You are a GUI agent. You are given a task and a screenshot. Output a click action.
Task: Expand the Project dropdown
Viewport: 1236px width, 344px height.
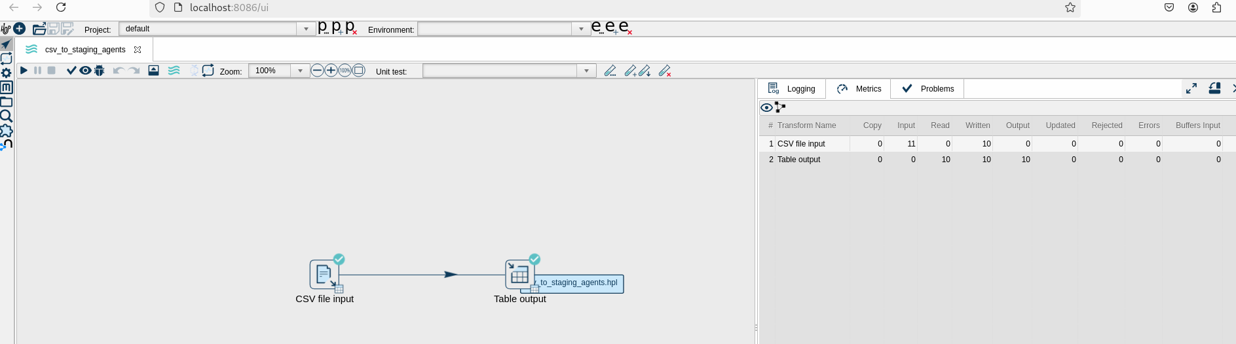306,29
